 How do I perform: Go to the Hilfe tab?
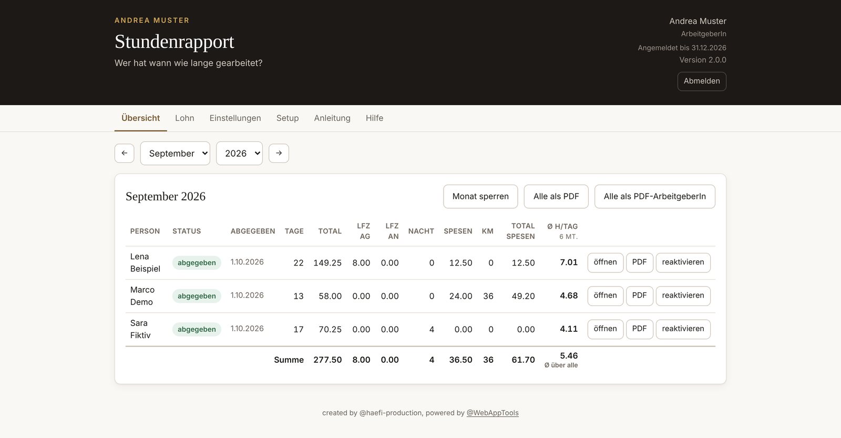pos(374,118)
